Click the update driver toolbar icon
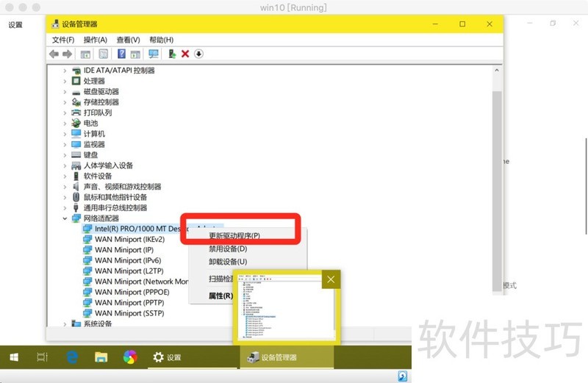 (x=172, y=54)
